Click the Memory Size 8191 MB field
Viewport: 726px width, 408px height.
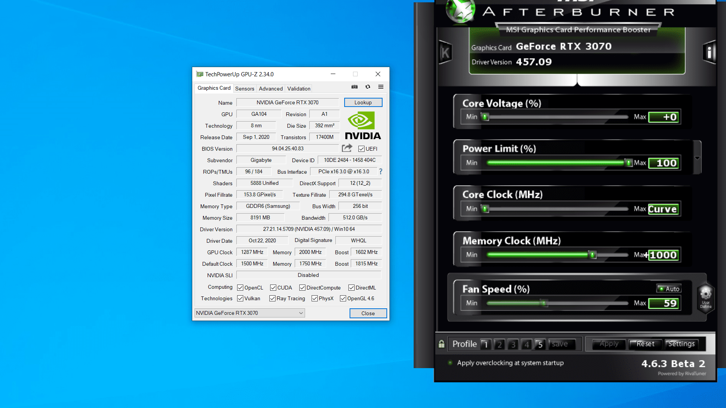260,217
